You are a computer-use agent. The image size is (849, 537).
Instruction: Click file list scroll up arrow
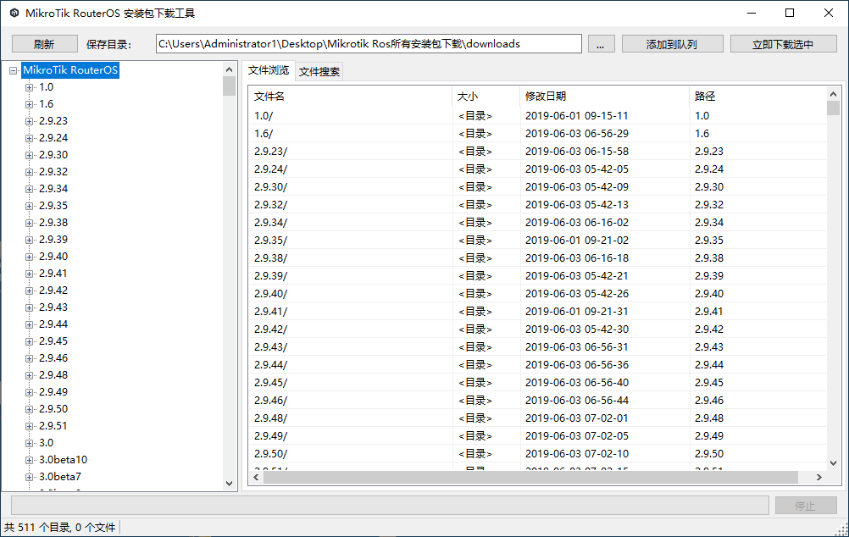[x=833, y=94]
